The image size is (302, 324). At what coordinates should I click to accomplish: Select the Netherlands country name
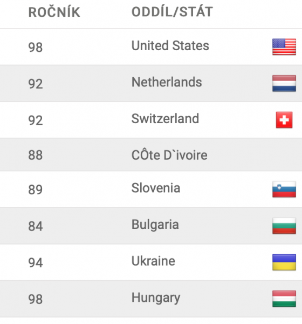[x=167, y=82]
